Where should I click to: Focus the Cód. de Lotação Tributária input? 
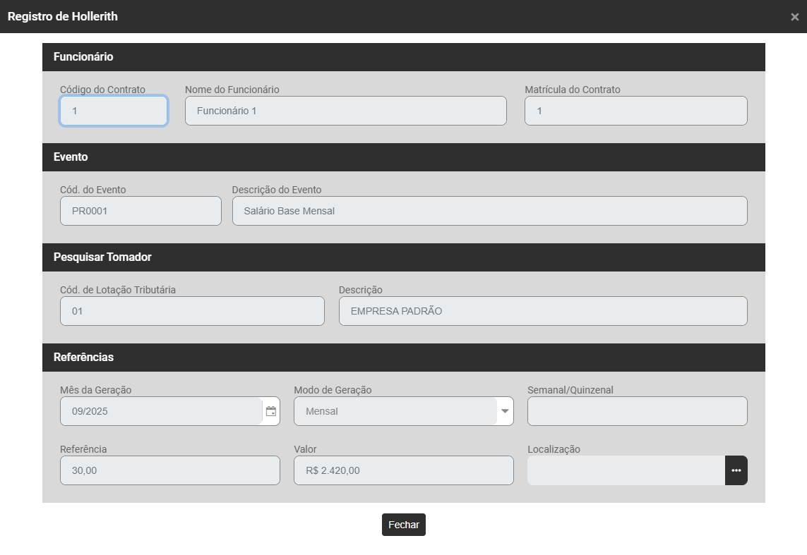coord(192,311)
